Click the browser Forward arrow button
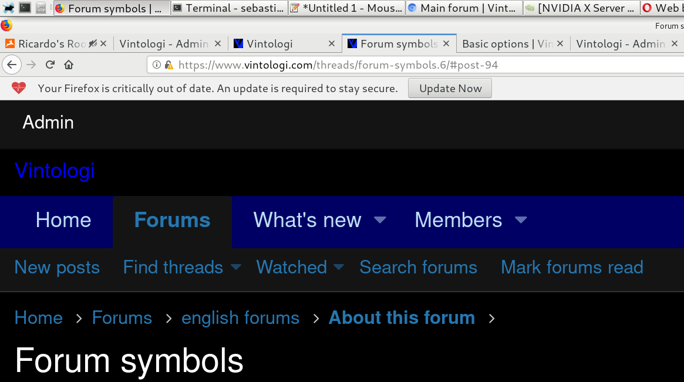The width and height of the screenshot is (684, 382). [31, 65]
